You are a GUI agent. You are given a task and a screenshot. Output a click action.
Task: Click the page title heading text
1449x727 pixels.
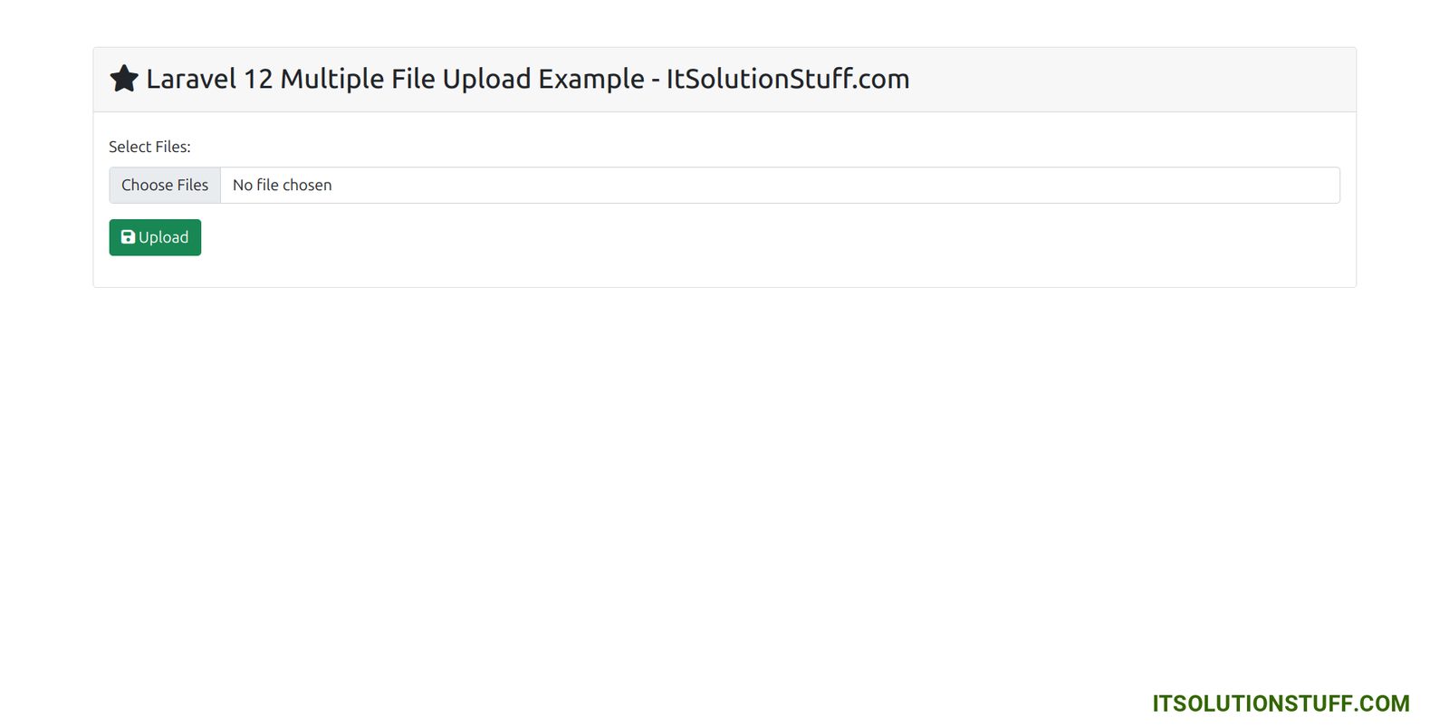click(x=528, y=79)
